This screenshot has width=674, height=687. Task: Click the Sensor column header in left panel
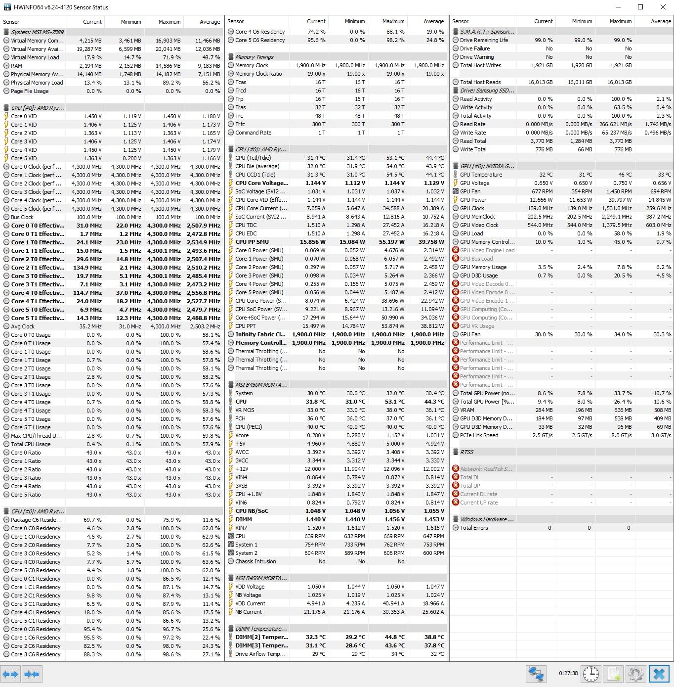click(x=33, y=22)
